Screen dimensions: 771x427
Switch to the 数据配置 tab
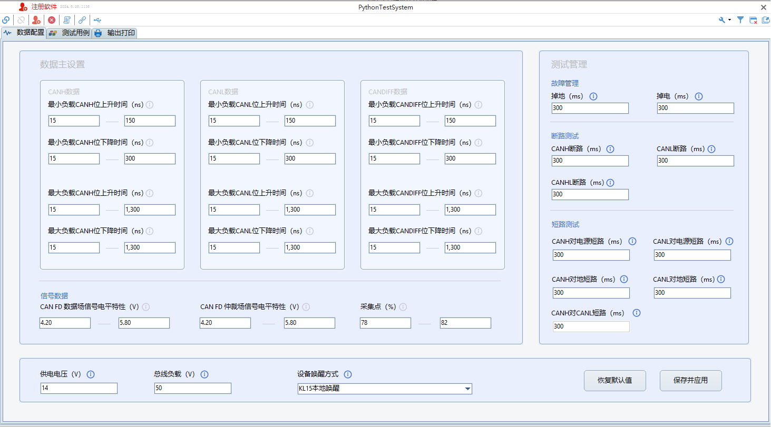[24, 33]
